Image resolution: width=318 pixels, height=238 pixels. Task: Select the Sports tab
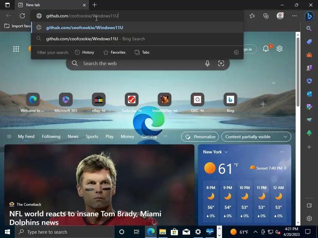92,137
